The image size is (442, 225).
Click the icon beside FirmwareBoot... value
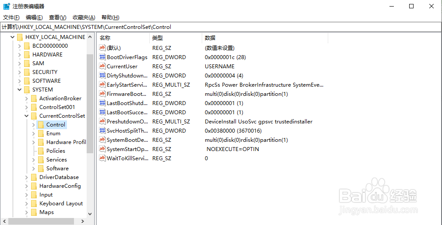point(102,94)
